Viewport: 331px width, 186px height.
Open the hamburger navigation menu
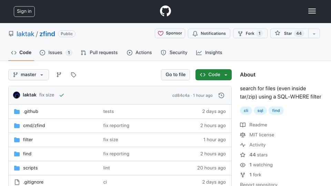click(x=312, y=11)
